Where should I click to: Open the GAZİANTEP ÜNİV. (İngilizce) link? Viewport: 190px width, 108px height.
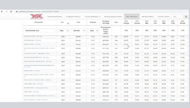pyautogui.click(x=37, y=54)
